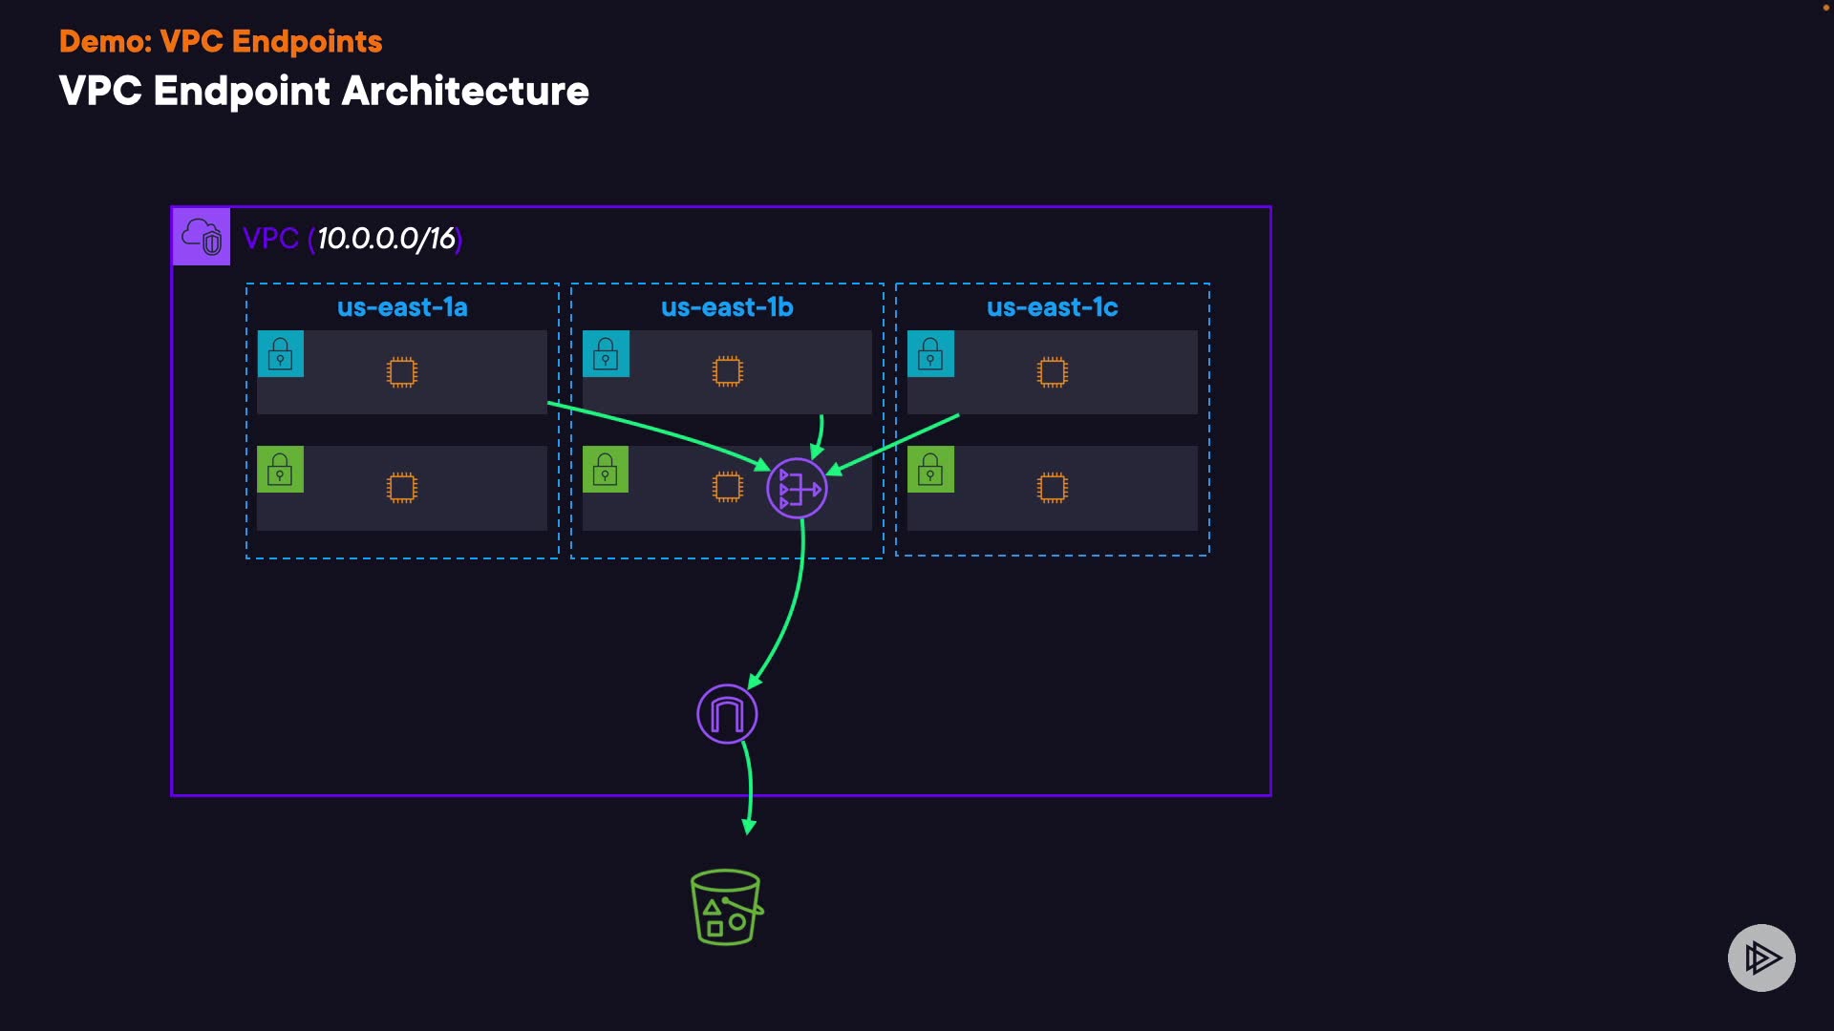This screenshot has height=1031, width=1834.
Task: Click the top EC2 chip icon in us-east-1c
Action: pyautogui.click(x=1052, y=372)
